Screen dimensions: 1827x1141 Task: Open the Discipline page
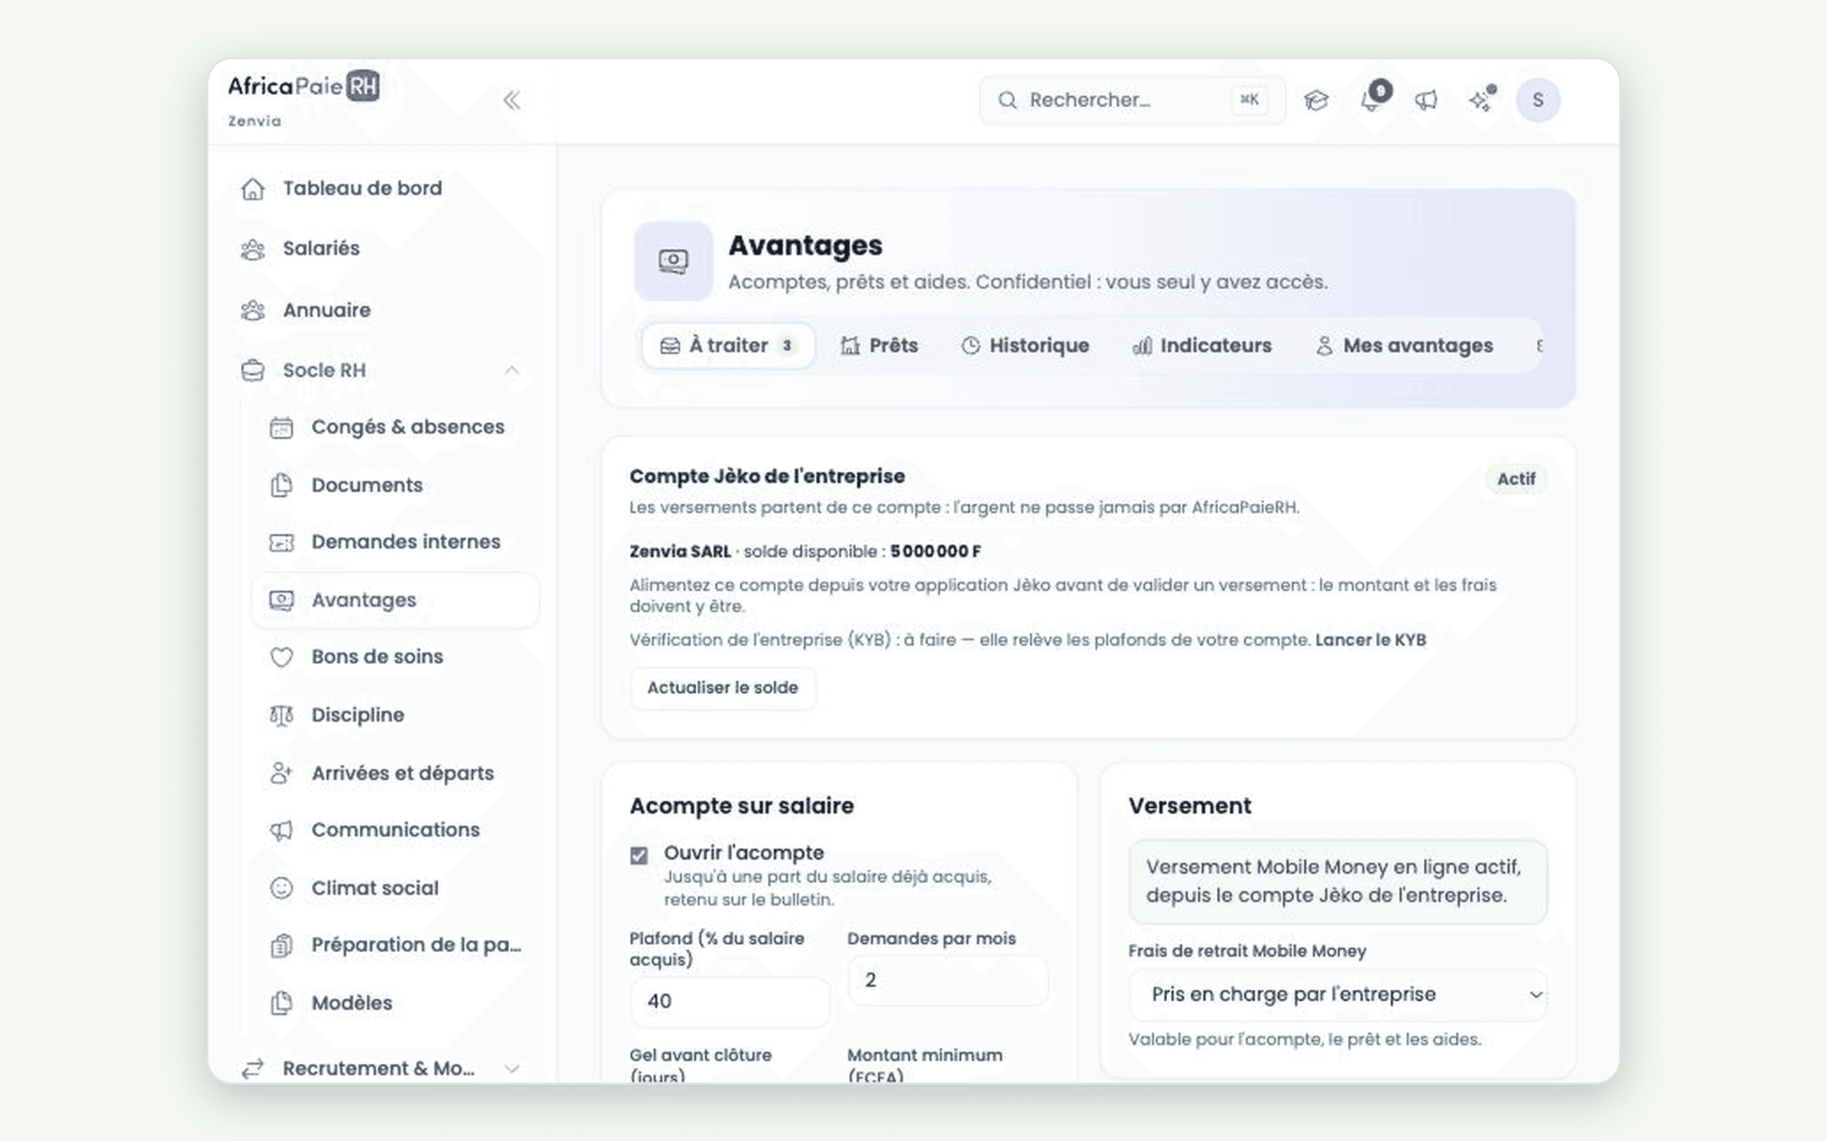click(x=396, y=715)
